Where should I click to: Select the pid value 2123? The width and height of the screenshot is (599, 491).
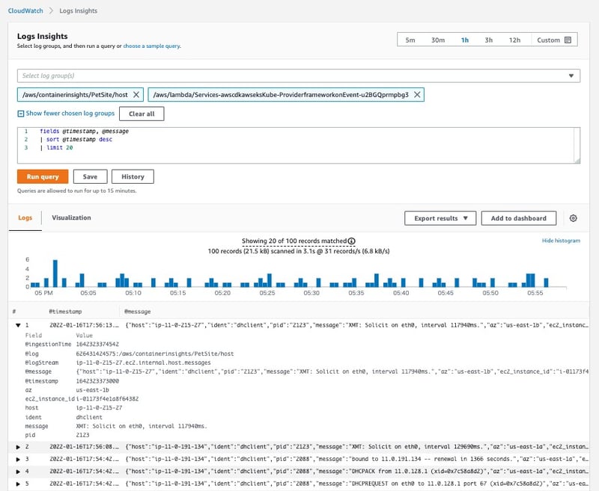point(82,435)
